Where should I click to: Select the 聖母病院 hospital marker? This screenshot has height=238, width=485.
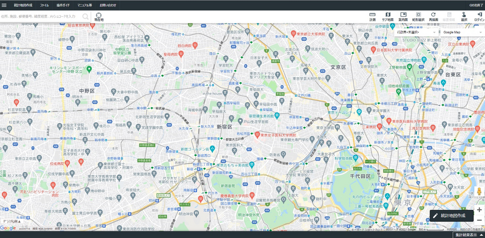181,54
